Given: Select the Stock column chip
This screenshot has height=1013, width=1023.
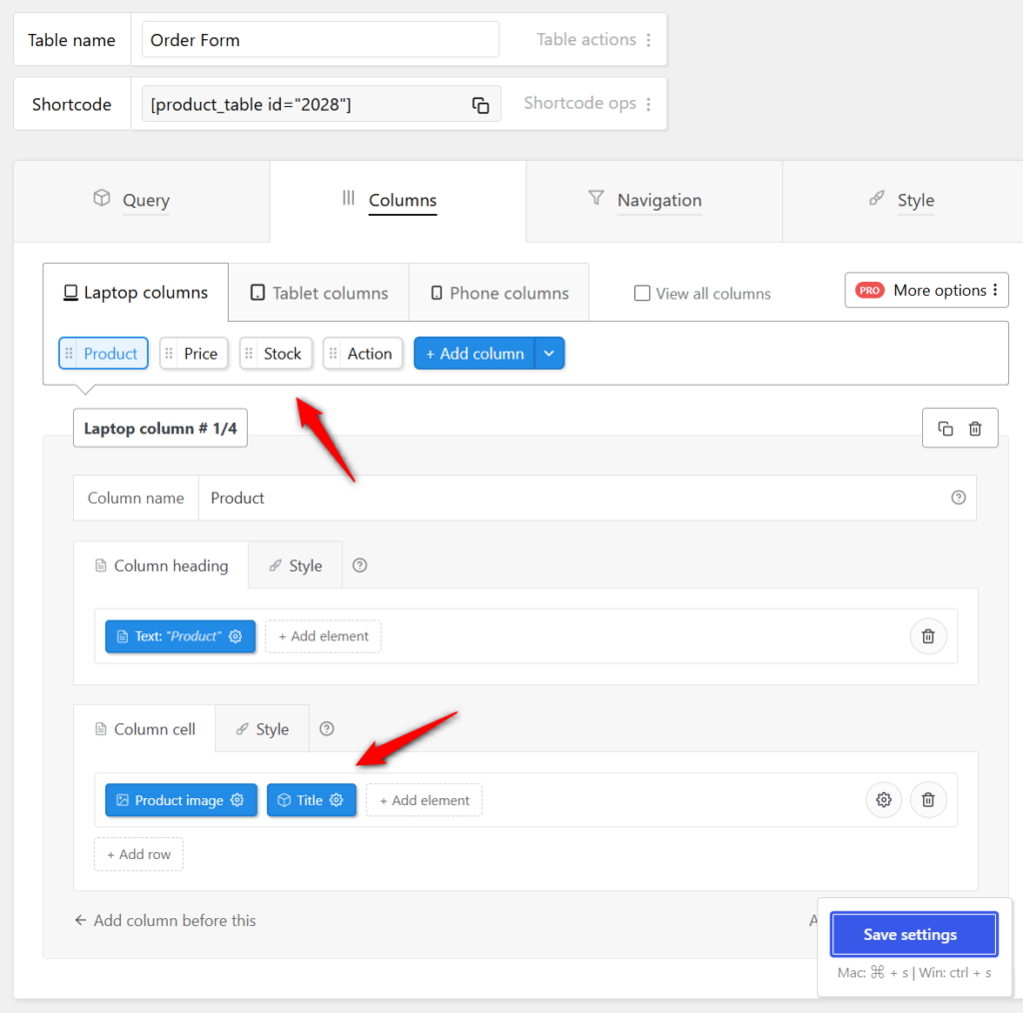Looking at the screenshot, I should pos(276,354).
